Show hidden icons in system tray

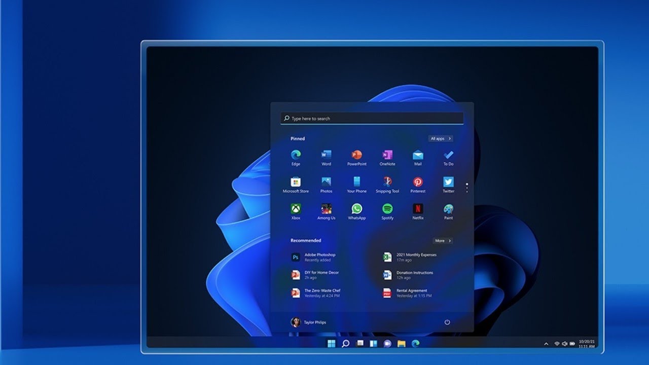[546, 344]
